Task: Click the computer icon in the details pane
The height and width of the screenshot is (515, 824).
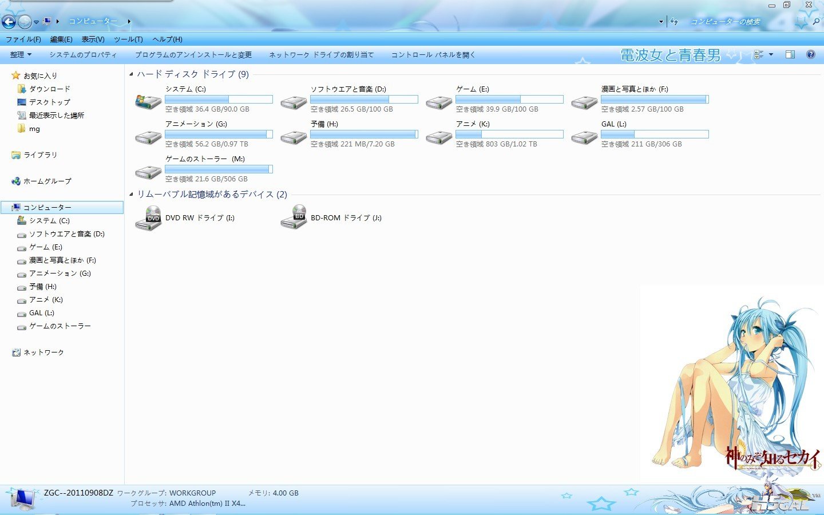Action: click(x=23, y=499)
